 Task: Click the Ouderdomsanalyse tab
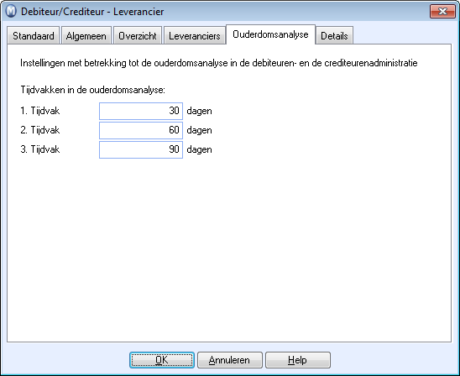tap(270, 34)
